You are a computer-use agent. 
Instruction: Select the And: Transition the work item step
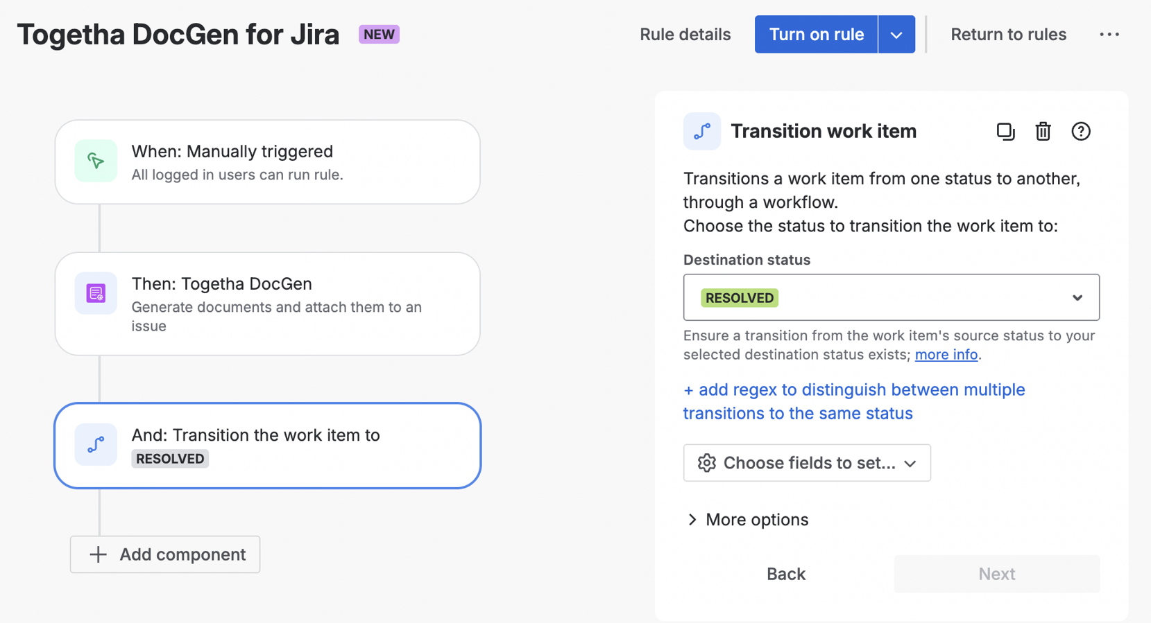click(x=267, y=446)
